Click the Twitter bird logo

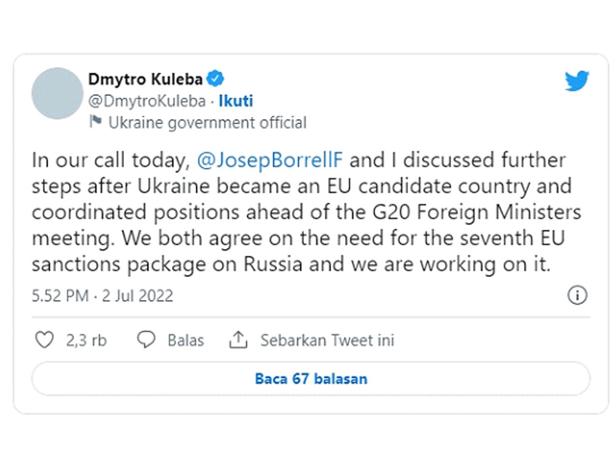(x=577, y=80)
